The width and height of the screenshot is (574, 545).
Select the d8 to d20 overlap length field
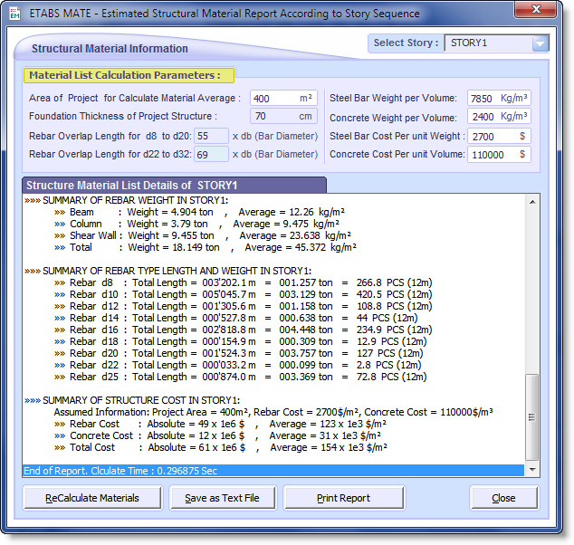tap(211, 136)
